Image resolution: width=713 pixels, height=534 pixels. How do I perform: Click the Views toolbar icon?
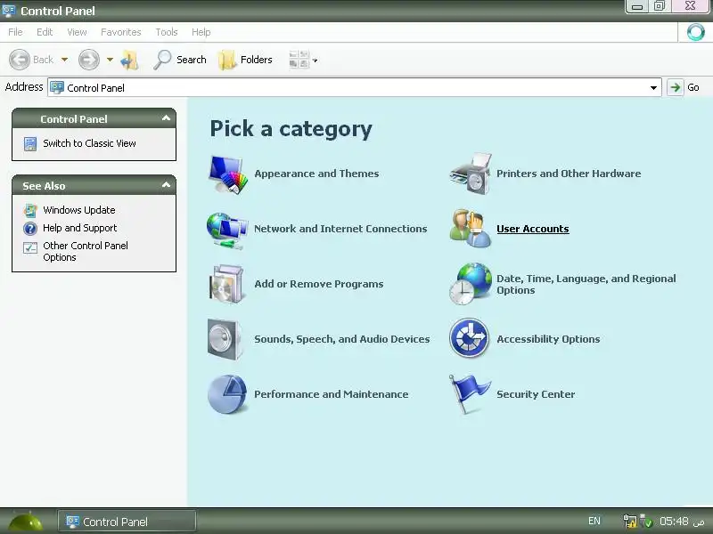[299, 60]
